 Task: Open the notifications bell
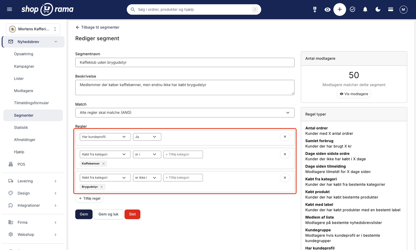pyautogui.click(x=365, y=10)
